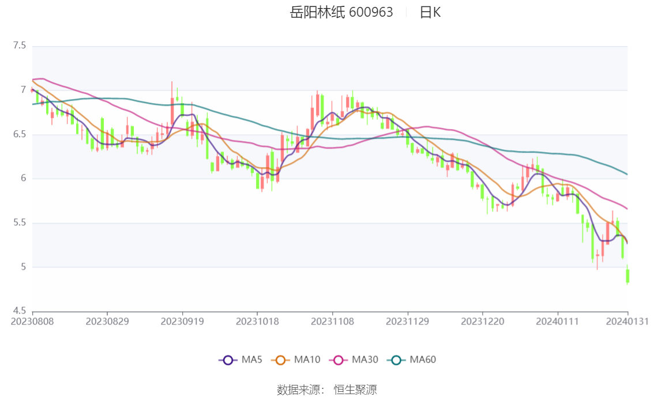Click the 20231129 date axis label

408,322
